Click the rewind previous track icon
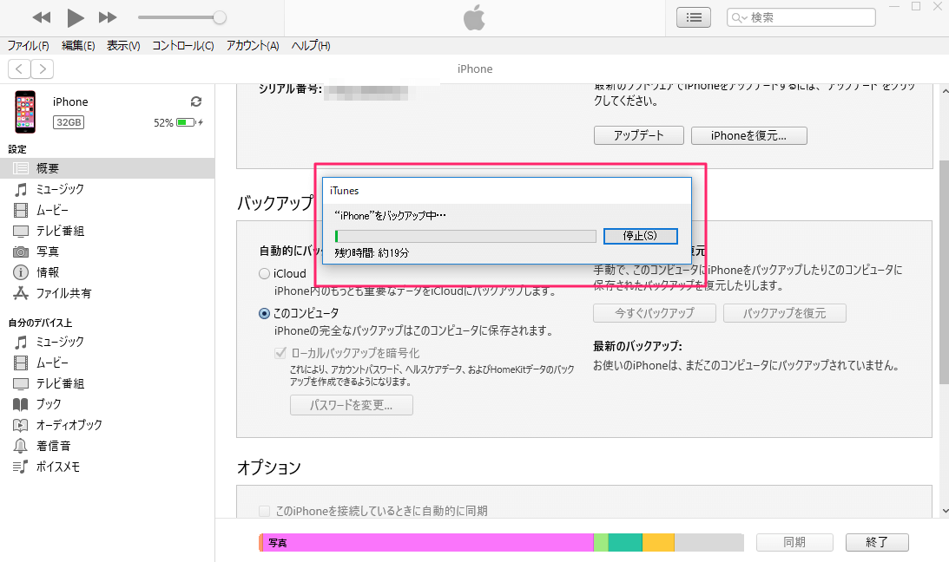Viewport: 949px width, 562px height. click(43, 17)
